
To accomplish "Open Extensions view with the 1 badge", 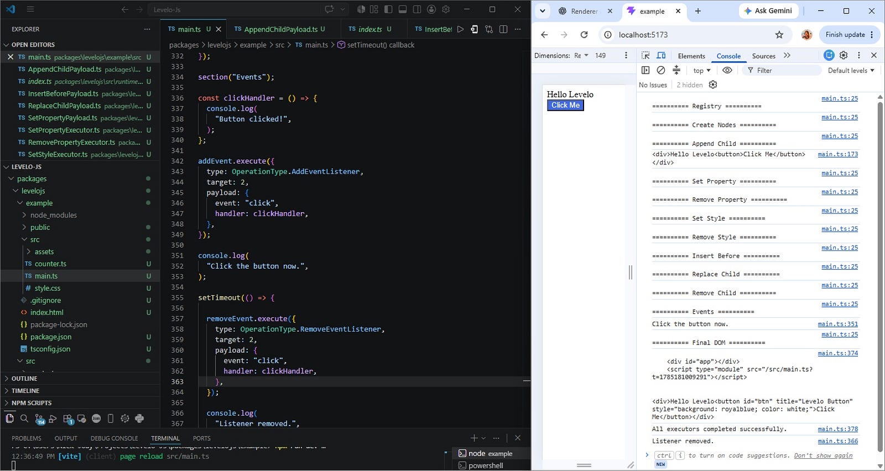I will tap(67, 419).
